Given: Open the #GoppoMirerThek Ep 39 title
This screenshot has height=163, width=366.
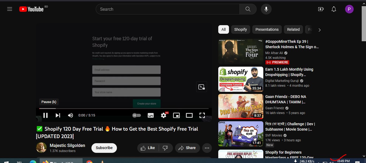Looking at the screenshot, I should pos(292,44).
